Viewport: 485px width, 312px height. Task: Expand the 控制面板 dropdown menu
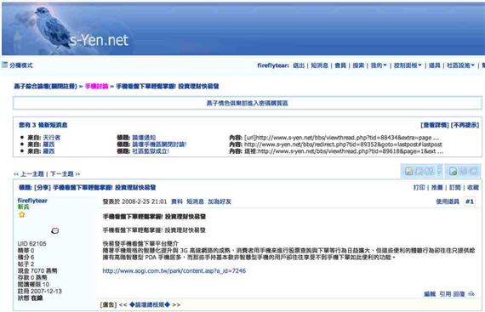408,65
